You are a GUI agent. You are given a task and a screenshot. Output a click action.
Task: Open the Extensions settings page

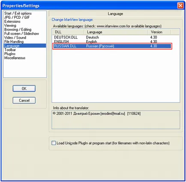click(x=12, y=21)
